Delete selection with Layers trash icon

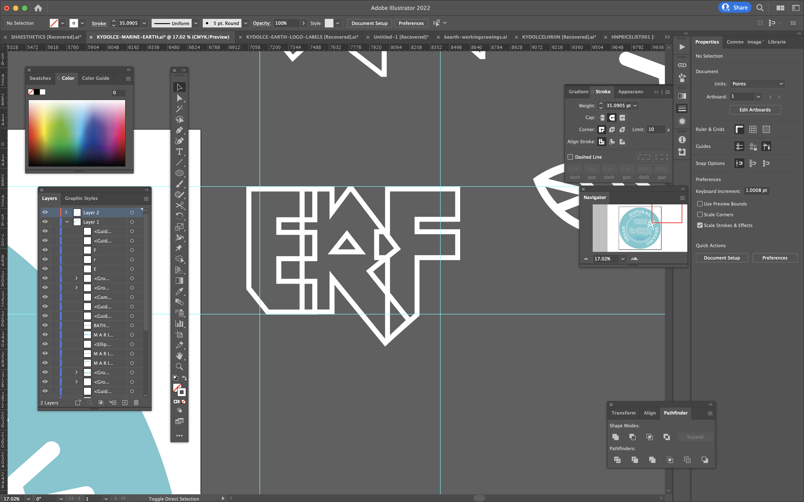coord(136,402)
